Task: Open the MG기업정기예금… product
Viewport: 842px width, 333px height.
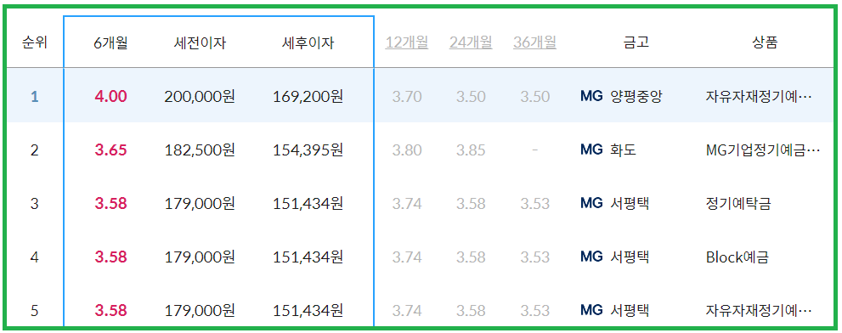Action: coord(763,150)
